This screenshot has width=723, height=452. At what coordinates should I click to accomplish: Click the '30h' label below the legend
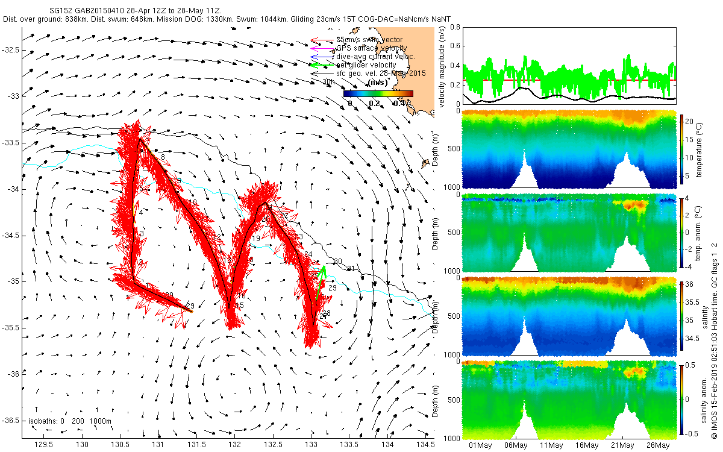coord(329,81)
